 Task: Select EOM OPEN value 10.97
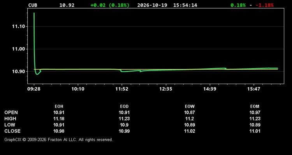click(x=255, y=112)
